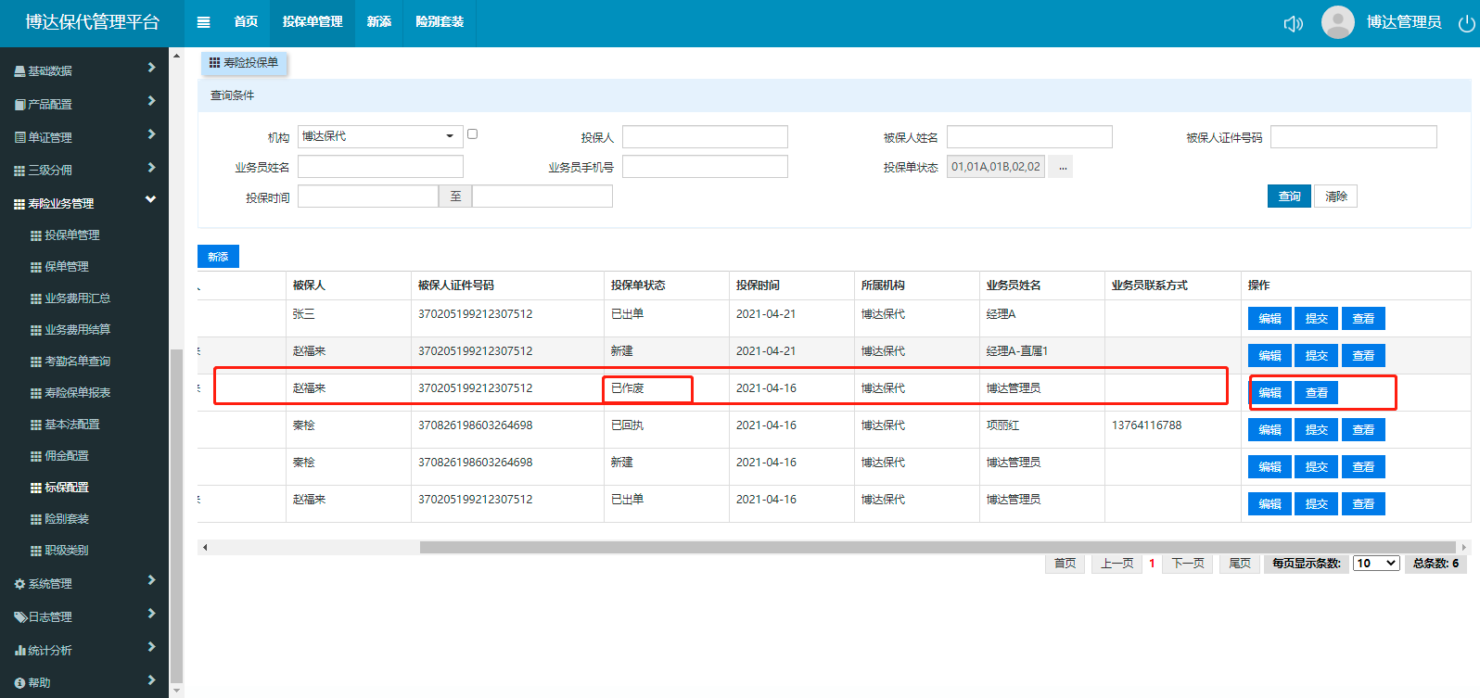Image resolution: width=1480 pixels, height=698 pixels.
Task: Open 寿险保单报表 sidebar item
Action: click(x=77, y=393)
